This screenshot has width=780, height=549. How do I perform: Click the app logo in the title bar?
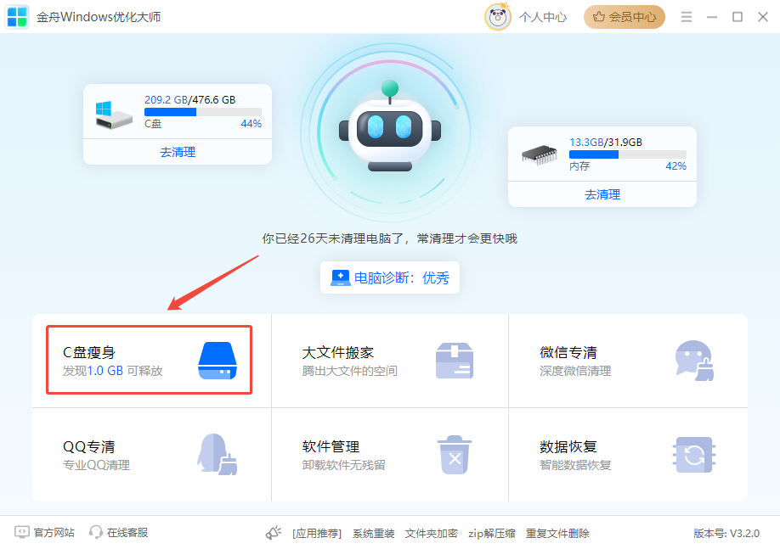pos(17,17)
